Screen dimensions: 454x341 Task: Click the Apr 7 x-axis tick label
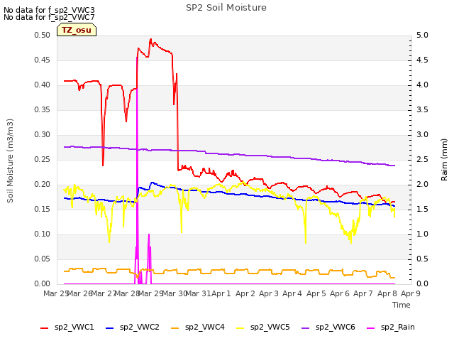click(363, 293)
